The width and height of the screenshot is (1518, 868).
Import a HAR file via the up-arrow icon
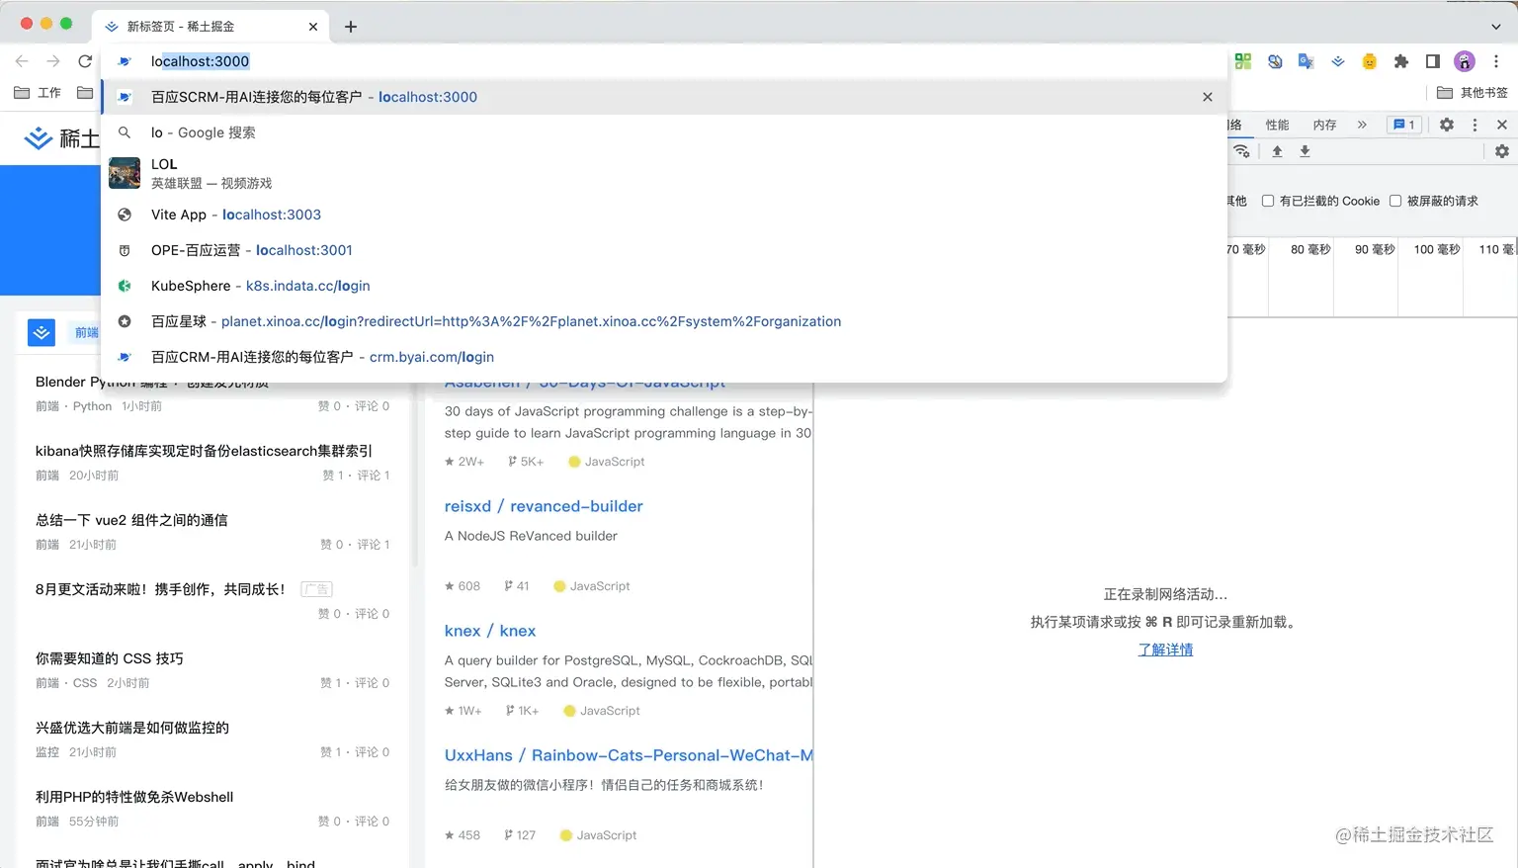(x=1278, y=151)
